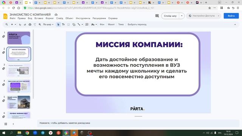Viewport: 242px width, 136px height.
Task: Expand slideshow options dropdown arrow
Action: pyautogui.click(x=181, y=16)
